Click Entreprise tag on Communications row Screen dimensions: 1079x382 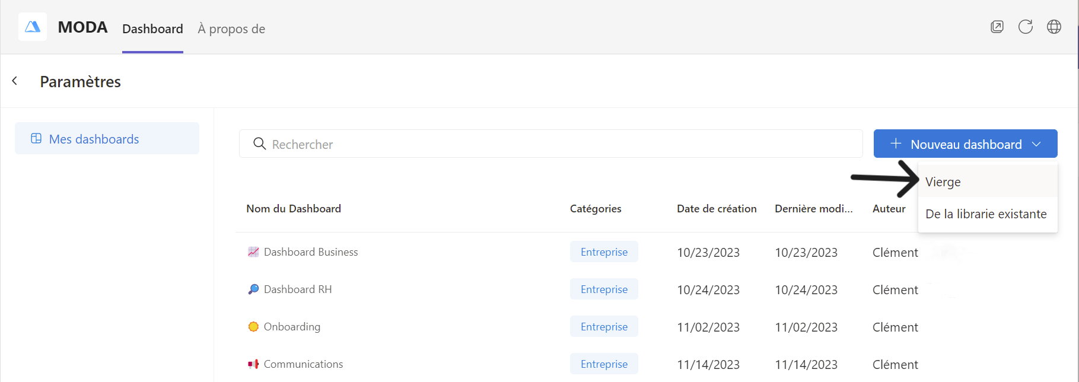point(604,364)
